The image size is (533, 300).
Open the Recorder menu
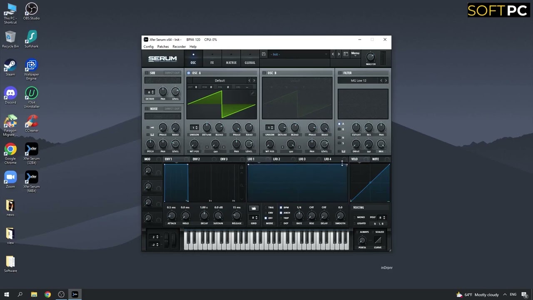point(179,47)
